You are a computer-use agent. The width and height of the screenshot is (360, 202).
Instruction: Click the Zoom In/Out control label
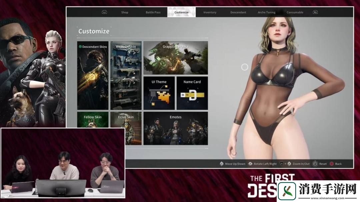coord(301,164)
